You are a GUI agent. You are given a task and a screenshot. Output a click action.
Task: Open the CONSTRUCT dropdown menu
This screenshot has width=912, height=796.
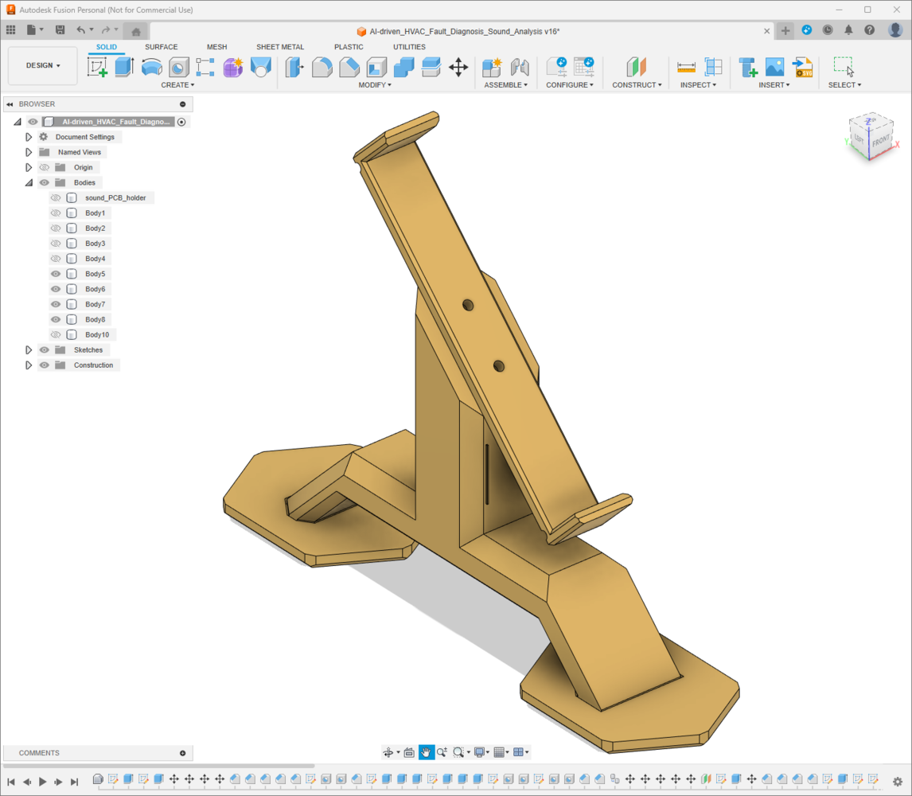(x=637, y=85)
